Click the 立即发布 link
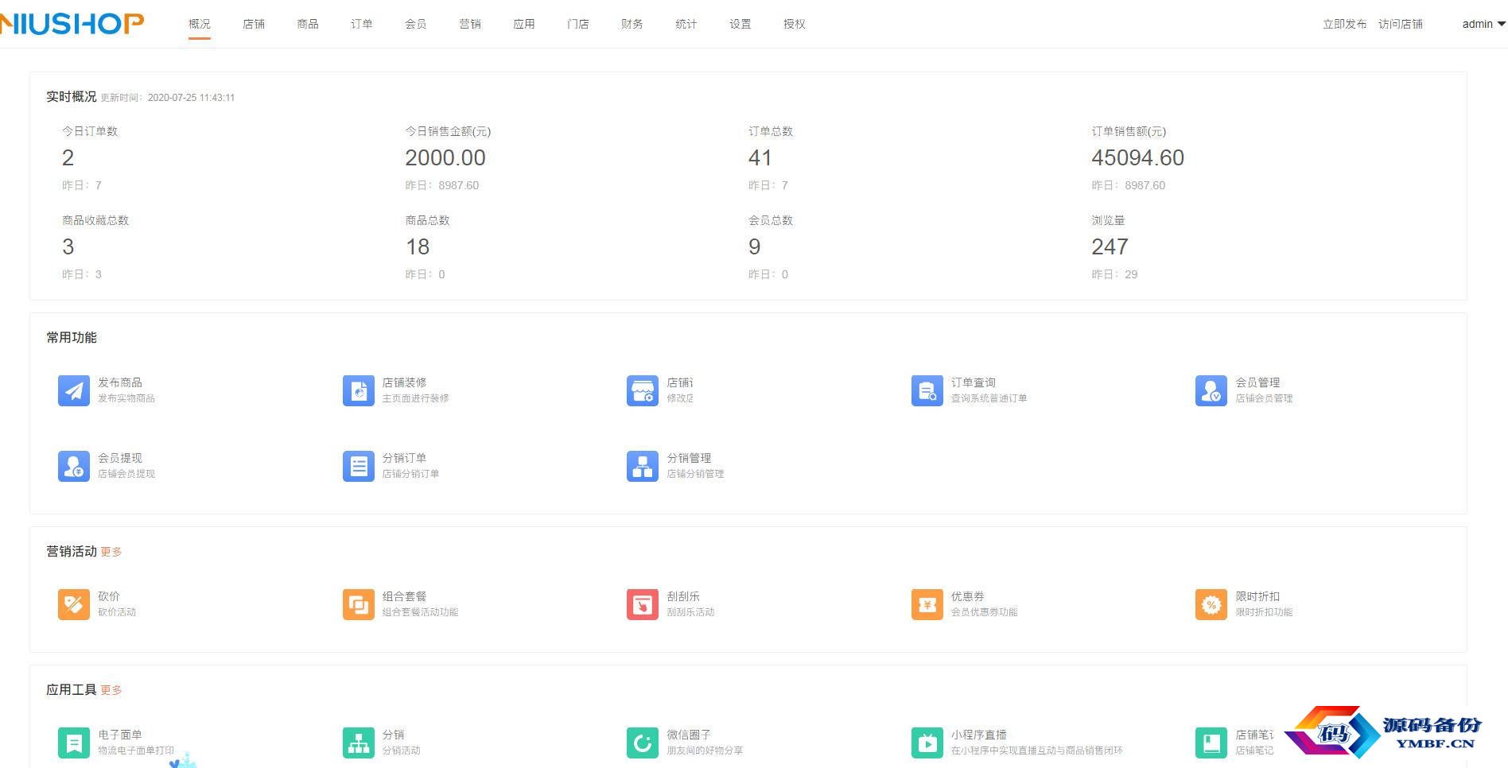The height and width of the screenshot is (768, 1508). (1345, 24)
